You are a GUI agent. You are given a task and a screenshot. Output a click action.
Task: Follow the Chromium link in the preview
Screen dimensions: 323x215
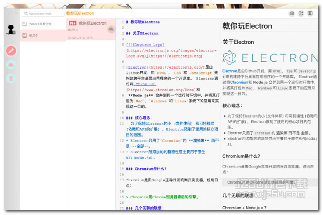coord(239,82)
